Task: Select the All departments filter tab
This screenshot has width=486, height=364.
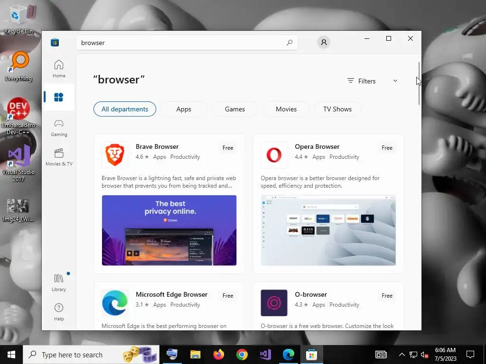Action: [125, 109]
